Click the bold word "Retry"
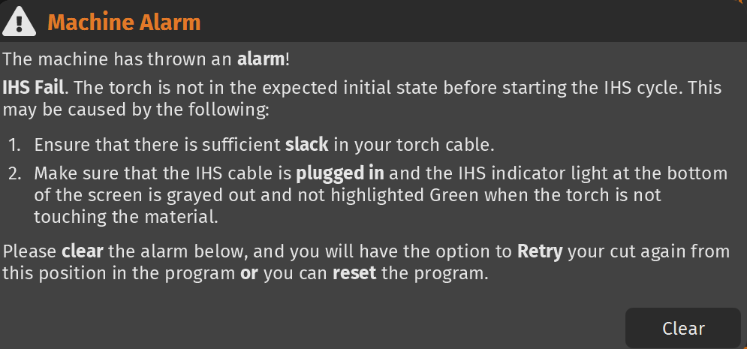Screen dimensions: 747x349 tap(540, 251)
